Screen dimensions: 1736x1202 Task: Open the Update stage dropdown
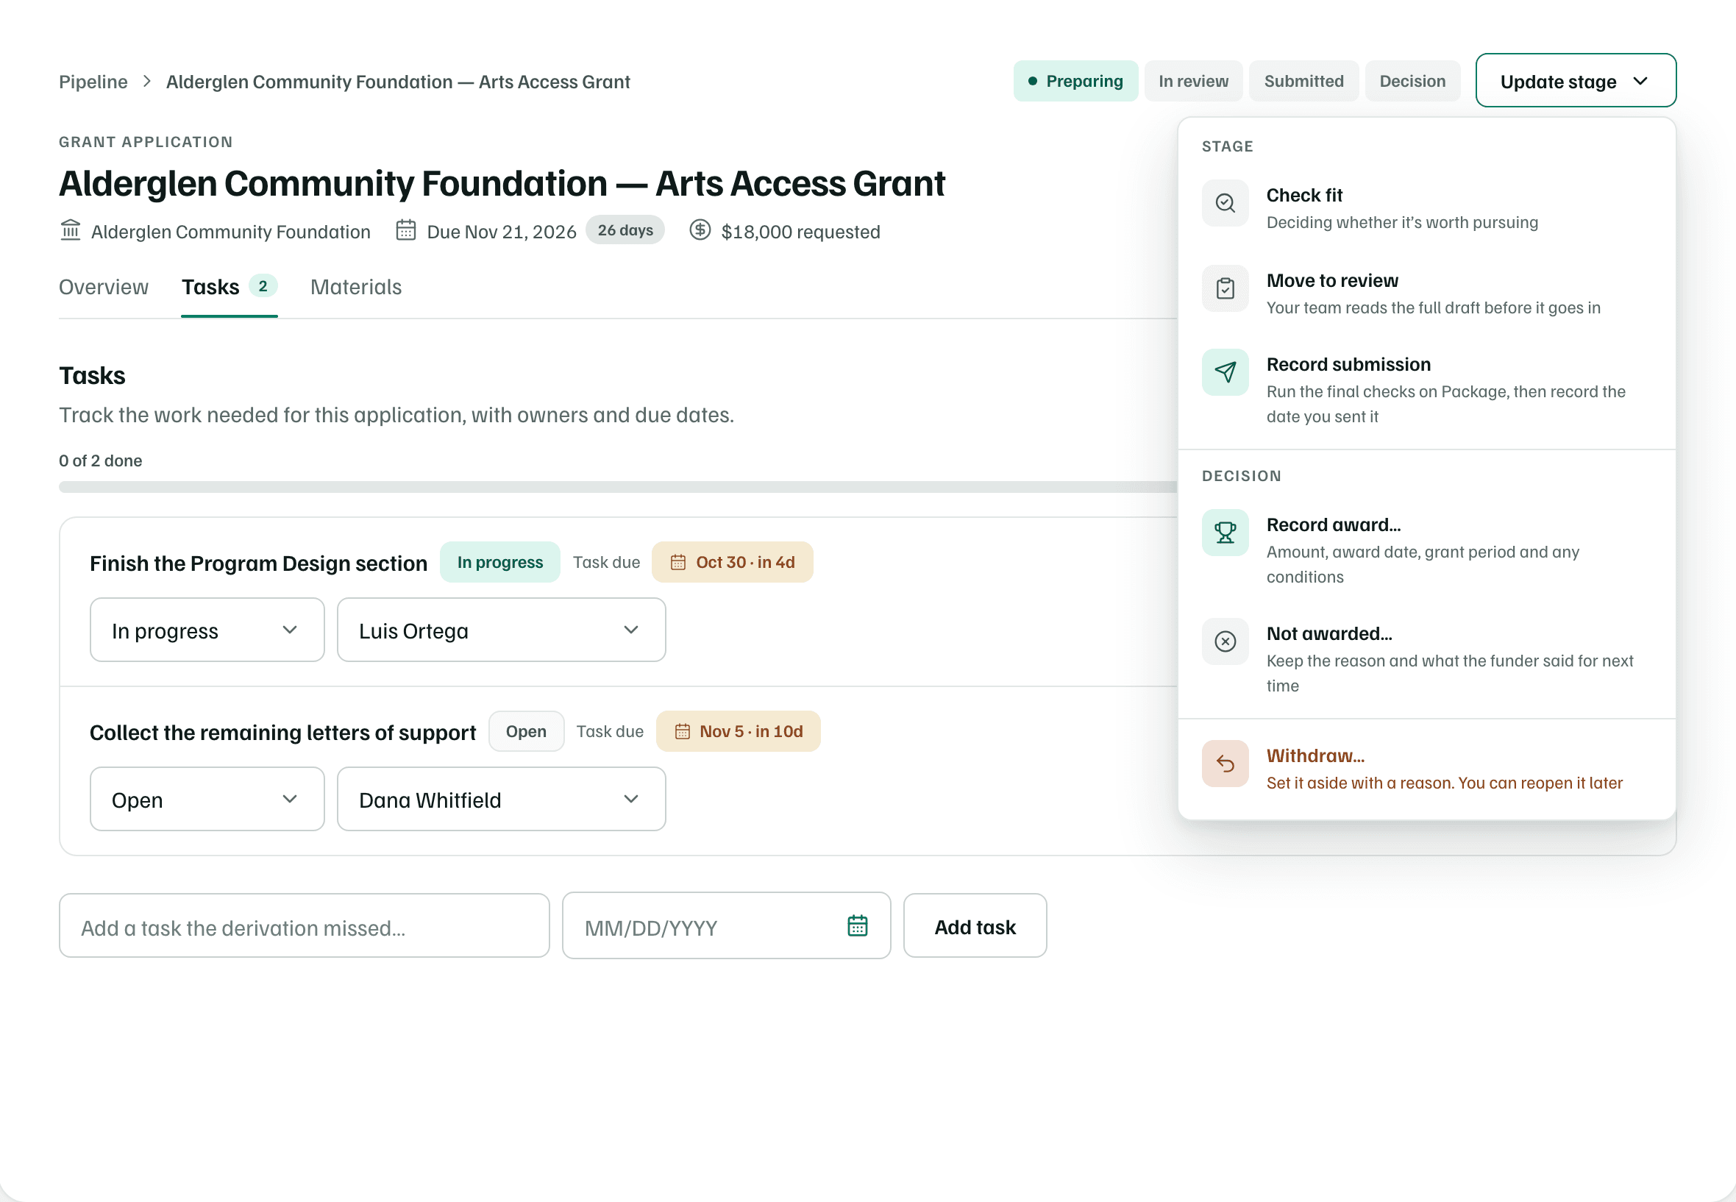click(1575, 81)
